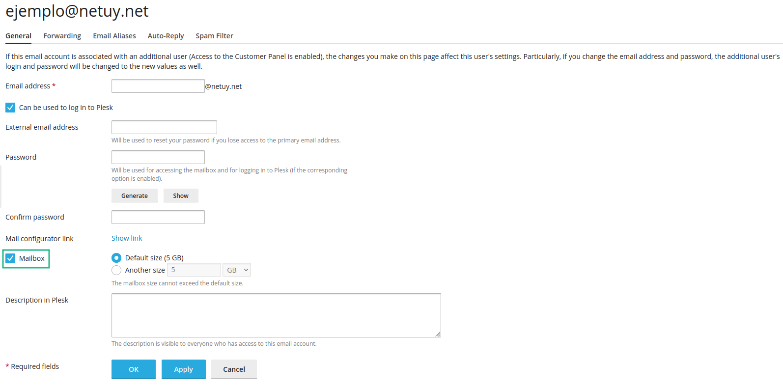Switch to the Forwarding tab

[62, 36]
